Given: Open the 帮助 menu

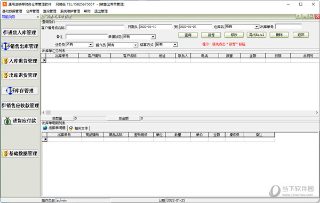Looking at the screenshot, I should [87, 11].
